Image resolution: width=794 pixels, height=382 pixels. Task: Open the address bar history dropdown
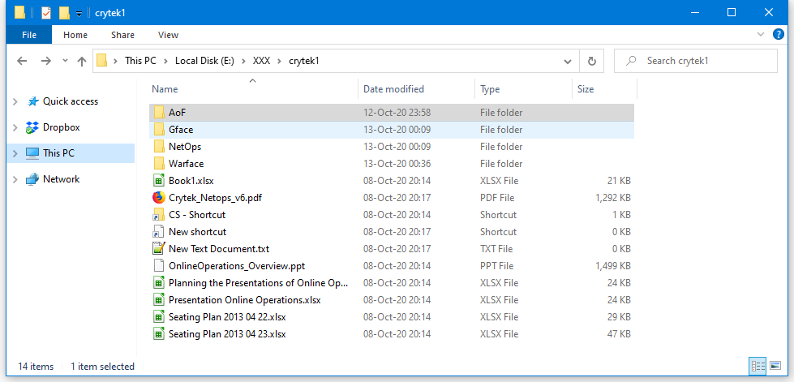click(x=568, y=61)
